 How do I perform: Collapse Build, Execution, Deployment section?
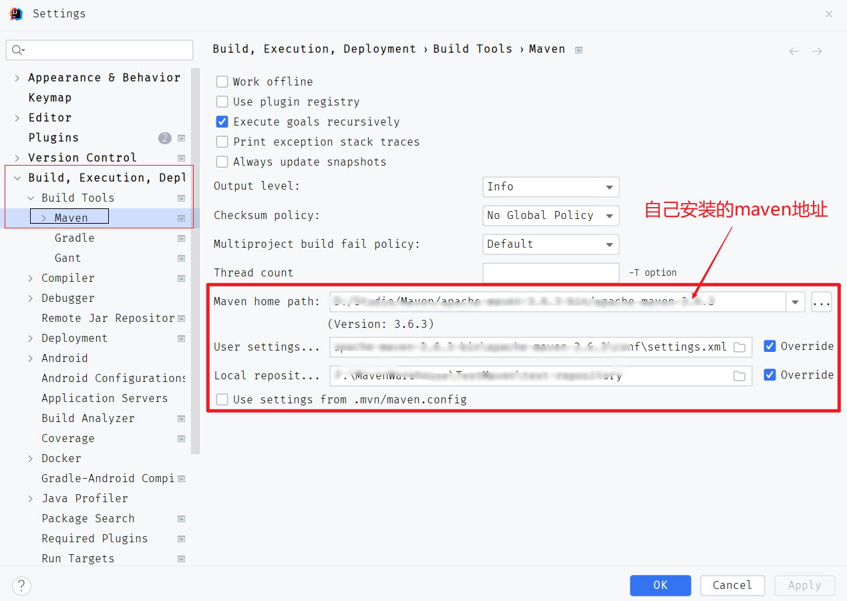[17, 178]
